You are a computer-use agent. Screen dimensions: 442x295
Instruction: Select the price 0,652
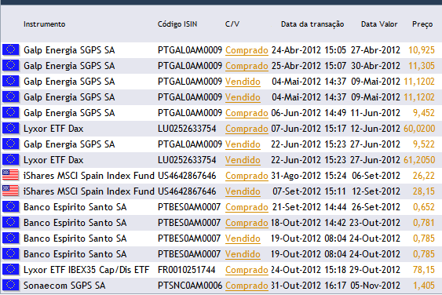[424, 207]
